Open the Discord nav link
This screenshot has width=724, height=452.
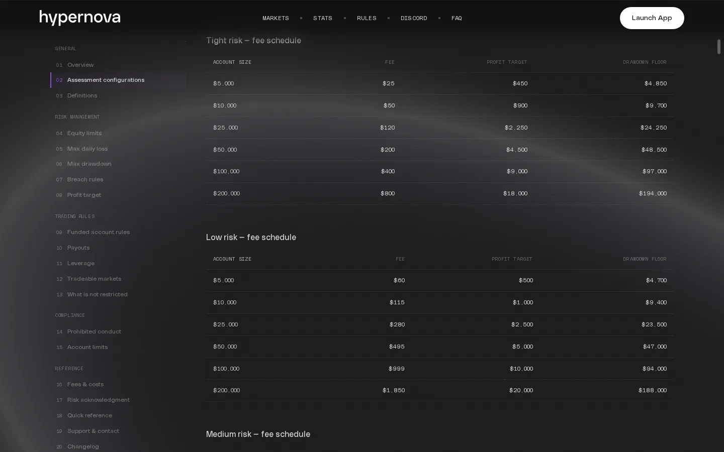point(414,18)
